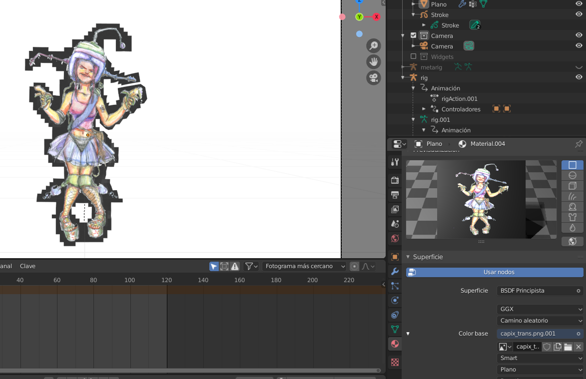Viewport: 586px width, 379px height.
Task: Click the open image folder icon
Action: point(568,347)
